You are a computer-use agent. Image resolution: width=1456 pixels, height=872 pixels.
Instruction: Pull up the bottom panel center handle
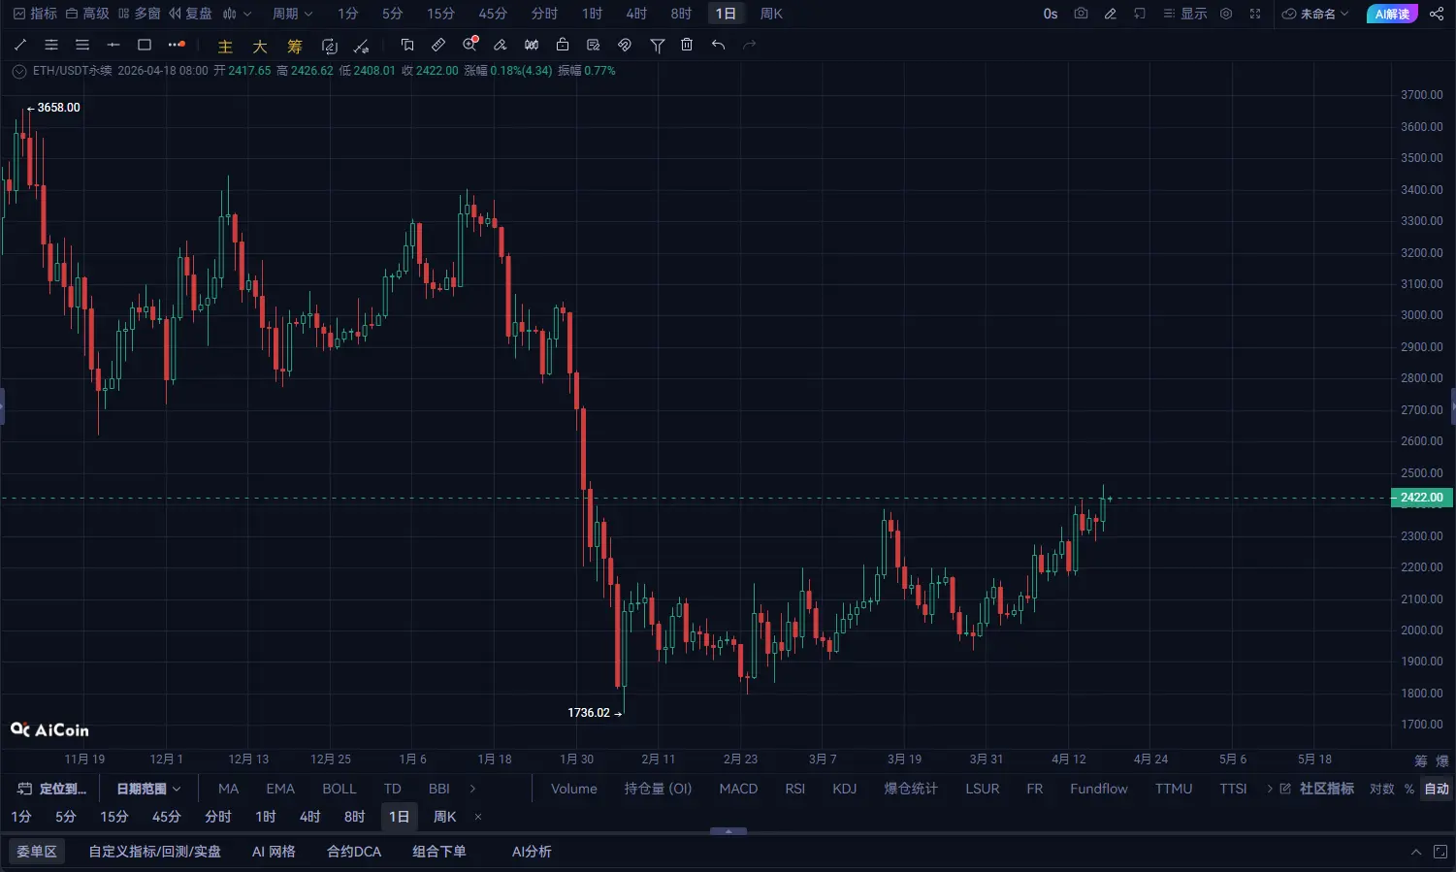728,831
